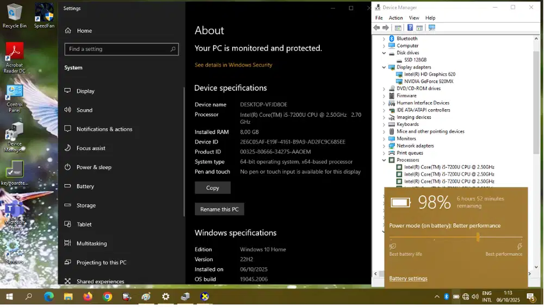This screenshot has width=544, height=308.
Task: Click the Scan for hardware changes monitor icon
Action: point(432,28)
